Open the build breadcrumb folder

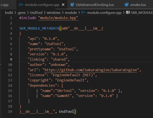9,12
